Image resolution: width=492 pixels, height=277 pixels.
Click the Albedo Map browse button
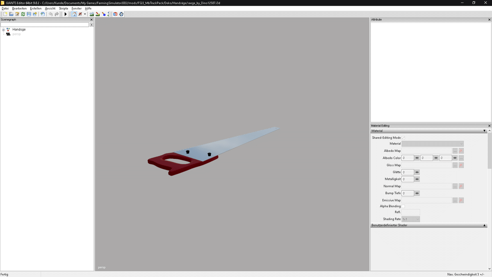tap(455, 151)
